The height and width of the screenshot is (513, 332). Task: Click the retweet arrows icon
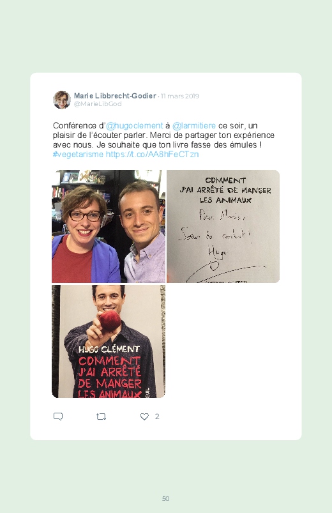101,417
